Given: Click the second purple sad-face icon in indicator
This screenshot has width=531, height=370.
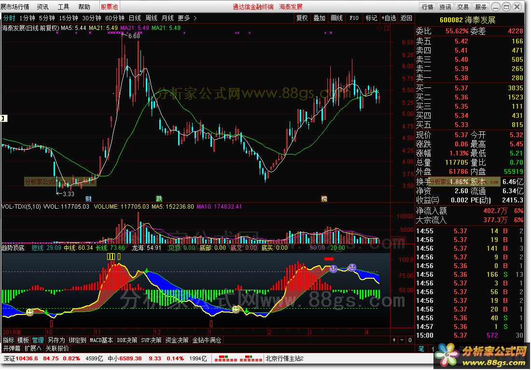Looking at the screenshot, I should [x=352, y=267].
